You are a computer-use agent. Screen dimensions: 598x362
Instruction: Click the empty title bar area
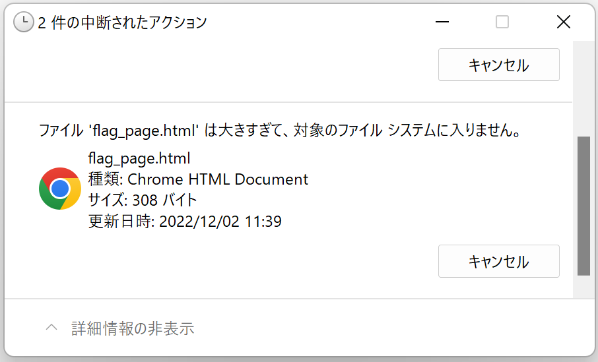click(x=317, y=22)
